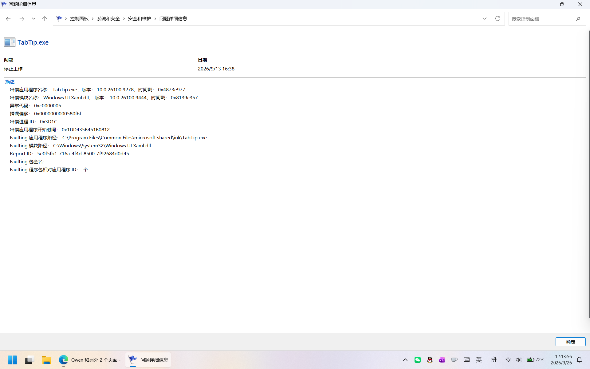
Task: Open Wi-Fi network tray icon
Action: (508, 360)
